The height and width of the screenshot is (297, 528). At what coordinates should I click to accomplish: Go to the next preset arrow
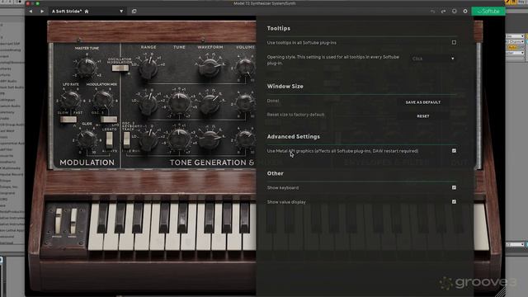point(42,12)
